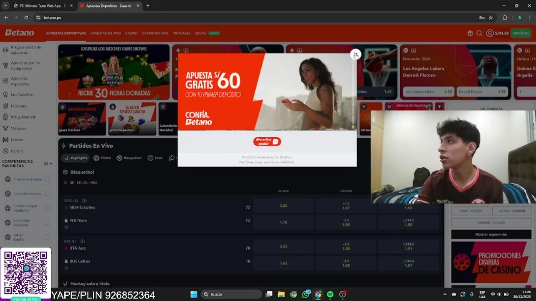Image resolution: width=536 pixels, height=301 pixels.
Task: Select Grizzlies handicap +1.5 odds 1.87
Action: [346, 206]
